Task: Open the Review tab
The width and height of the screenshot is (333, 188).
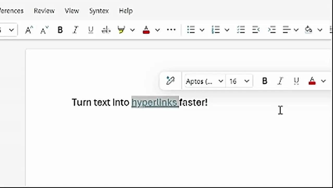Action: tap(44, 11)
